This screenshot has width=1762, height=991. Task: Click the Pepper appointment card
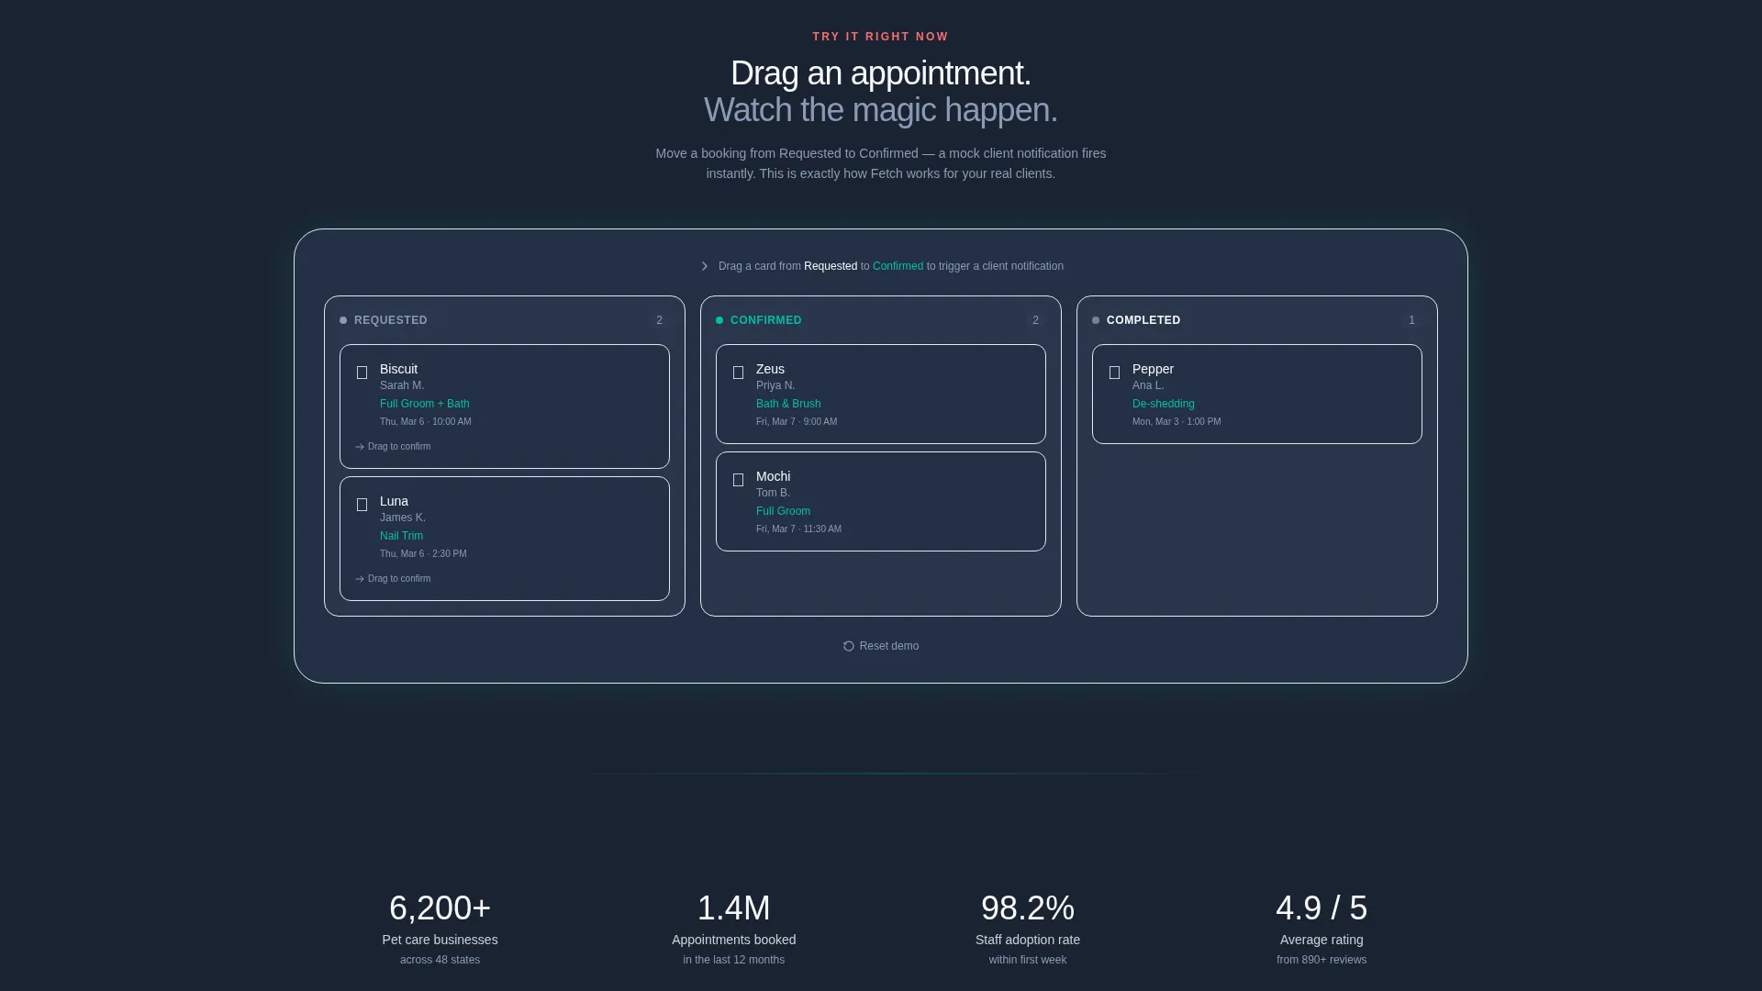click(1257, 394)
